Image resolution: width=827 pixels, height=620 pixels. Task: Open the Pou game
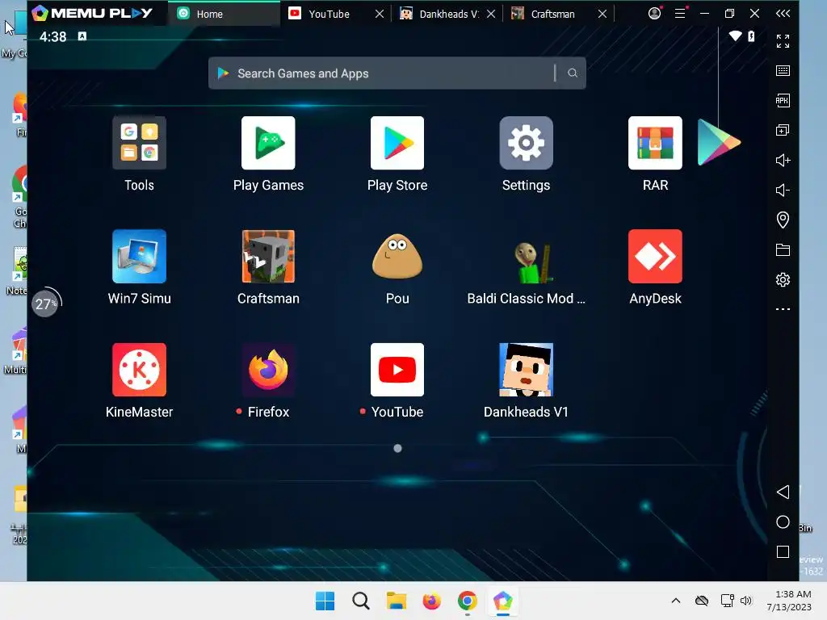point(397,256)
